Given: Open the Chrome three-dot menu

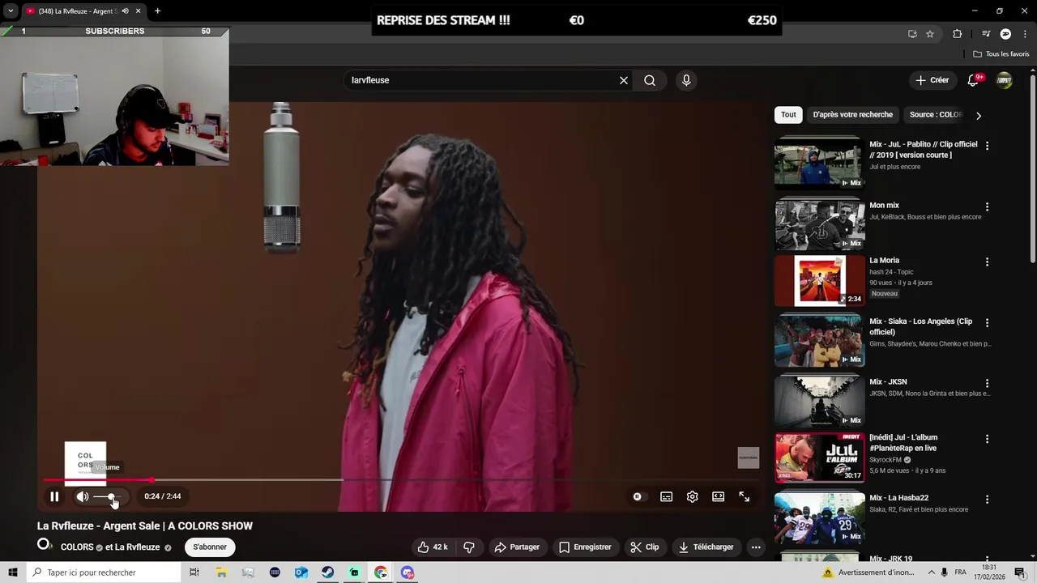Looking at the screenshot, I should [x=1024, y=34].
